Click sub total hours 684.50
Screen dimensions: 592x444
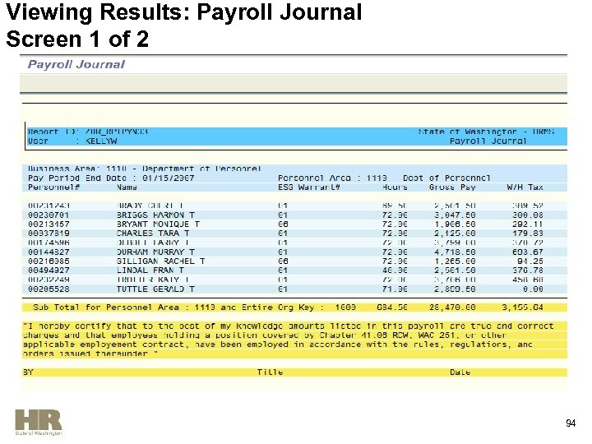[392, 308]
